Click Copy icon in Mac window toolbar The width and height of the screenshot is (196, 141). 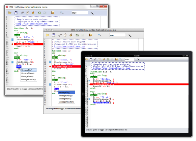tap(65, 35)
